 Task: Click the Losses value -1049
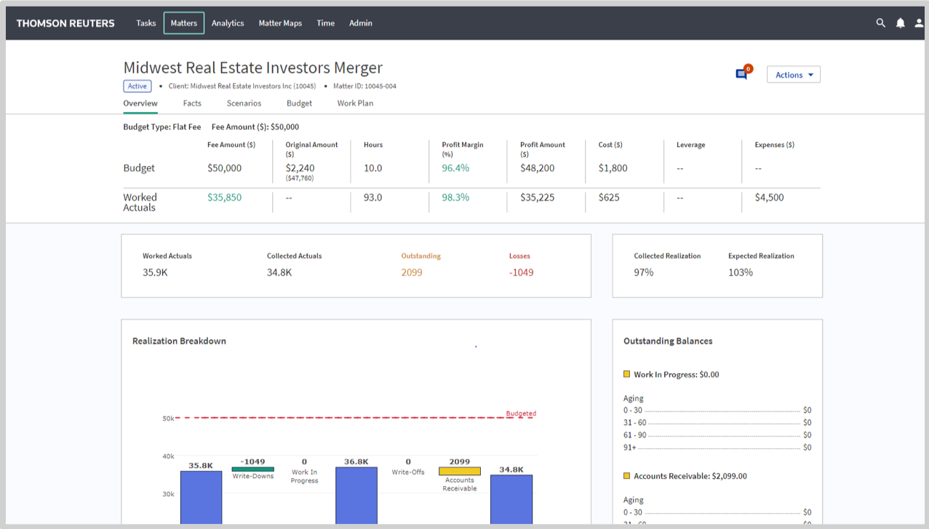point(521,272)
